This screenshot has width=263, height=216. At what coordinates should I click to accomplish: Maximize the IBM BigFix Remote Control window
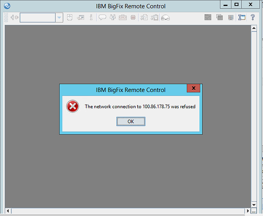(x=237, y=4)
